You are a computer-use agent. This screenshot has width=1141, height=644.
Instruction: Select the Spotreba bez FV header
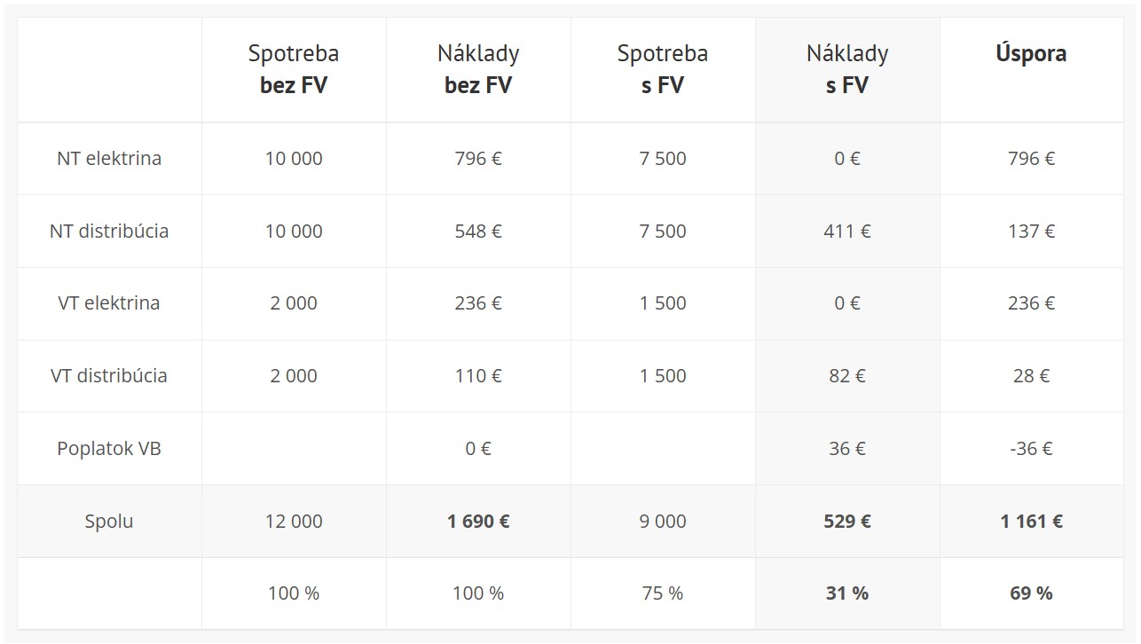(294, 69)
